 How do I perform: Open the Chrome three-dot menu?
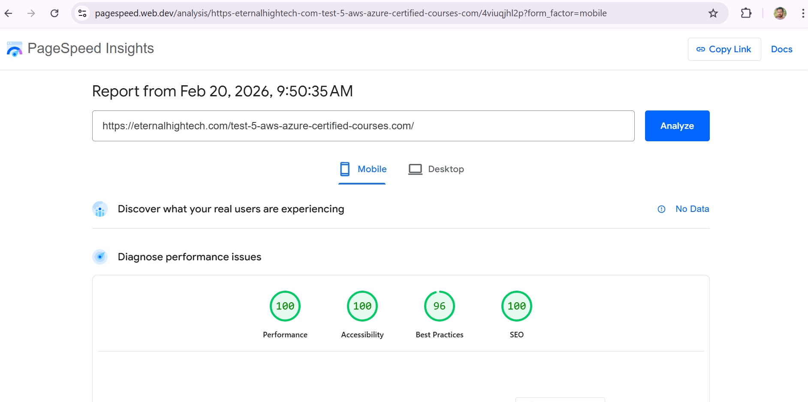[x=802, y=13]
